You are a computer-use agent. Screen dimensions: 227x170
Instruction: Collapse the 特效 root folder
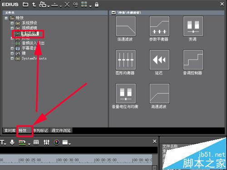click(6, 18)
